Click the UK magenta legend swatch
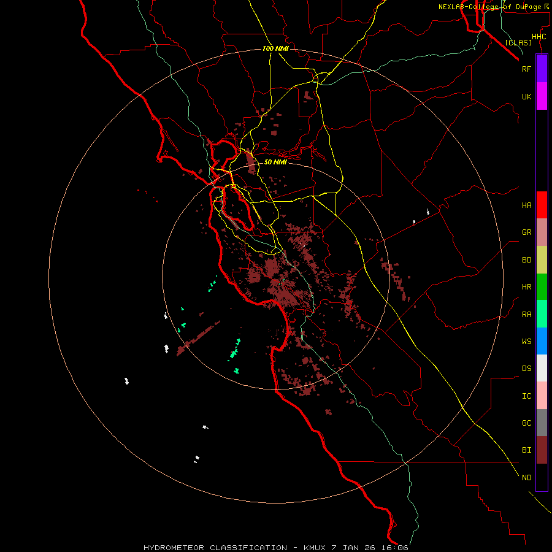Screen dimensions: 552x552 pos(542,96)
